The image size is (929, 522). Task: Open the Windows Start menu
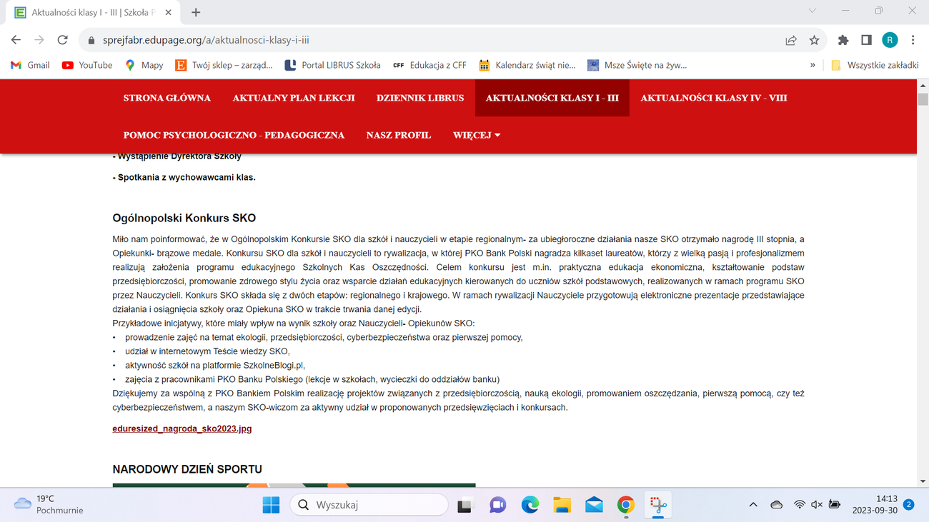pos(271,505)
